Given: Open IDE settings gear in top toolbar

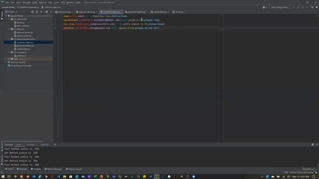Looking at the screenshot, I should (317, 7).
